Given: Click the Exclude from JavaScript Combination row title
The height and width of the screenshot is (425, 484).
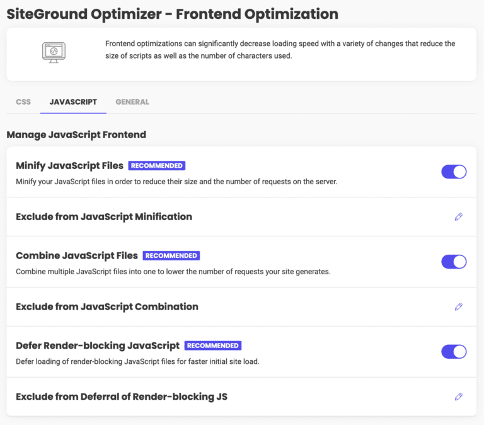Looking at the screenshot, I should coord(107,306).
